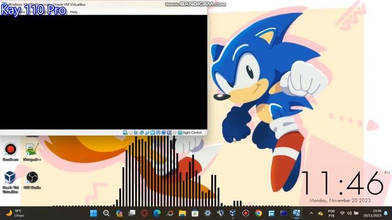Open Task View from the taskbar
The height and width of the screenshot is (220, 392).
click(x=132, y=213)
